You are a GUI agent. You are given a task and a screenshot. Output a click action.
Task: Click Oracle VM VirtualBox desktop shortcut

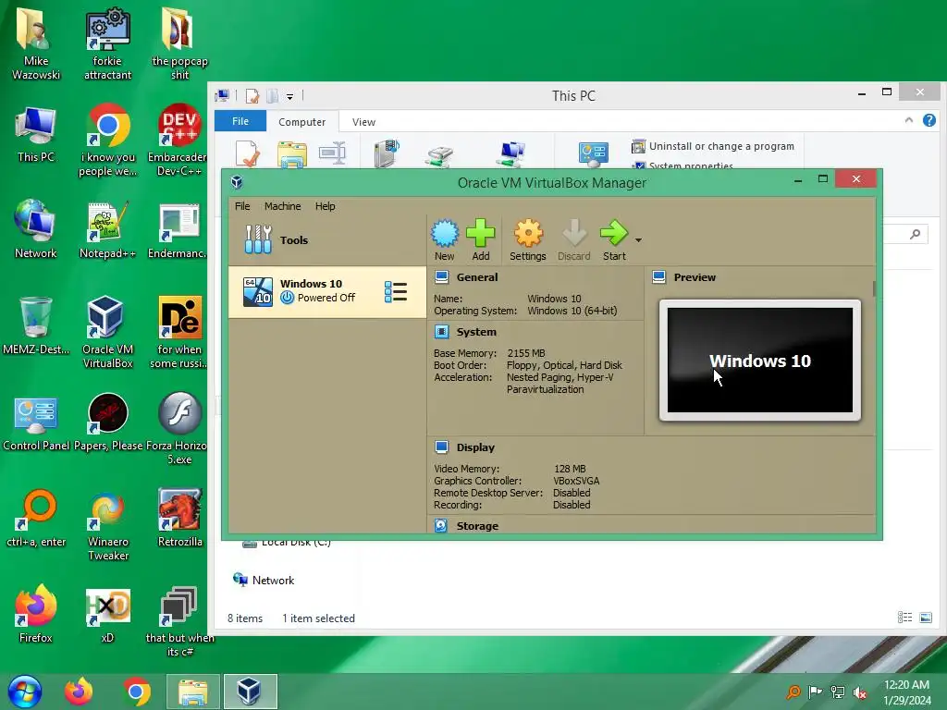[x=107, y=332]
